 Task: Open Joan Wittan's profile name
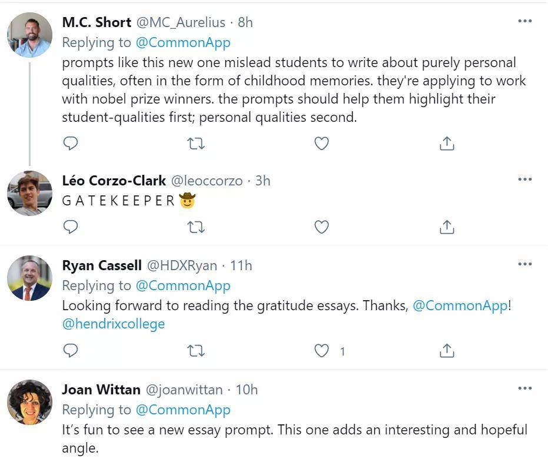tap(101, 390)
